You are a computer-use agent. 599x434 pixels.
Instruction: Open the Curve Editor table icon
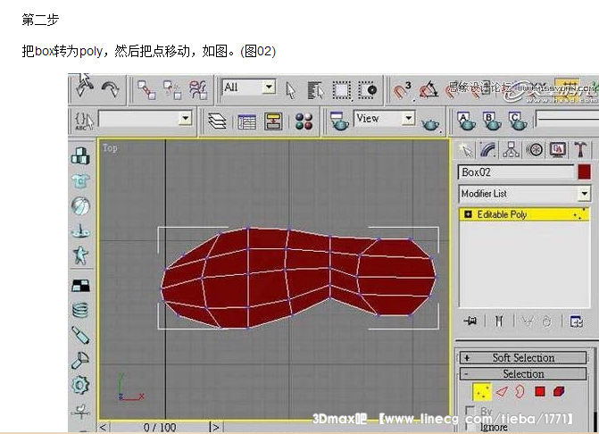click(246, 121)
